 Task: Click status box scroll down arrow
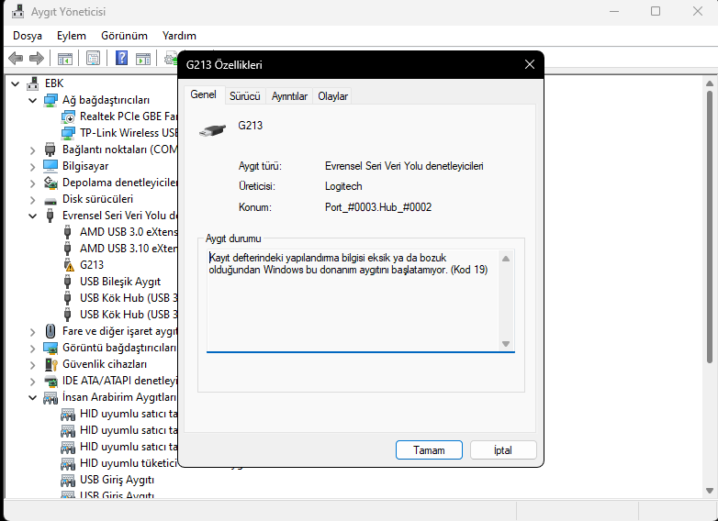506,344
